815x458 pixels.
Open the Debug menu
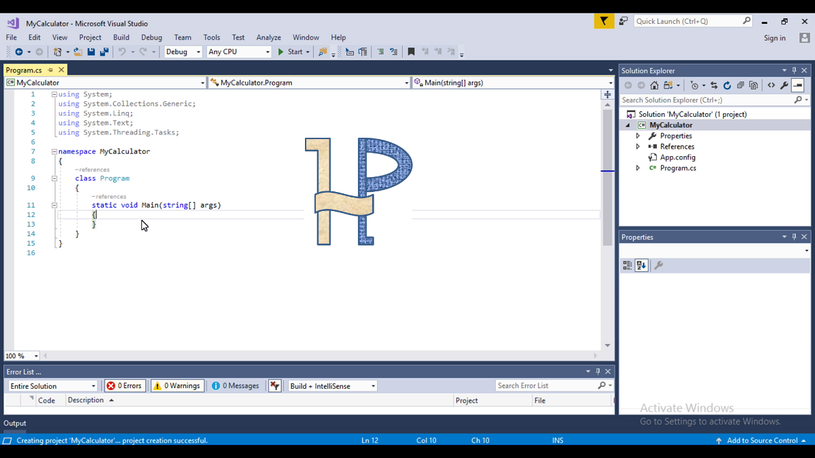[x=151, y=37]
